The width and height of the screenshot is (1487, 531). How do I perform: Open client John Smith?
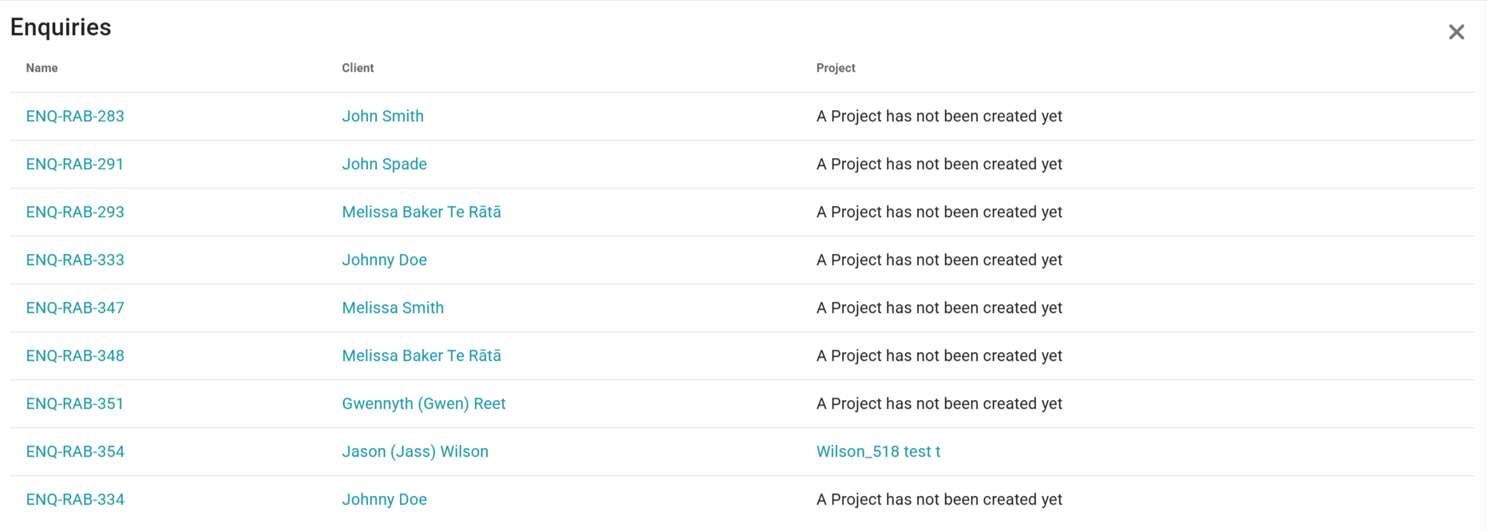[x=382, y=117]
